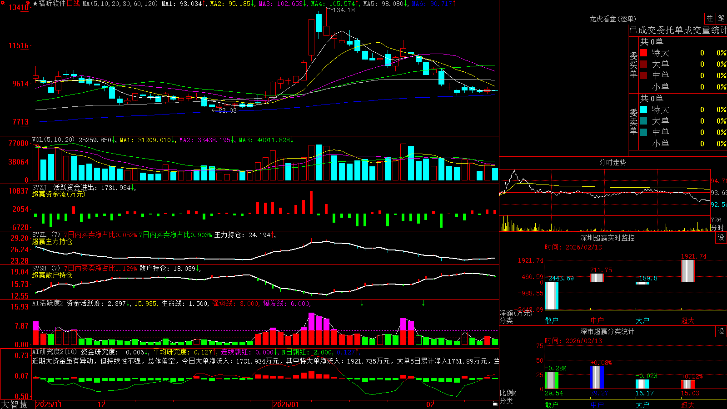The image size is (727, 409).
Task: Select the 12 month marker on the time axis
Action: (x=102, y=404)
